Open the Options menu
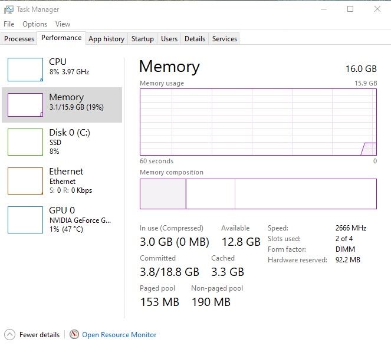This screenshot has height=349, width=391. tap(35, 24)
